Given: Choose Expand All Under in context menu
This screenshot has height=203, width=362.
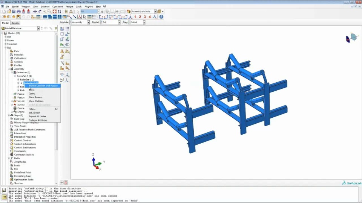Looking at the screenshot, I should (x=43, y=117).
